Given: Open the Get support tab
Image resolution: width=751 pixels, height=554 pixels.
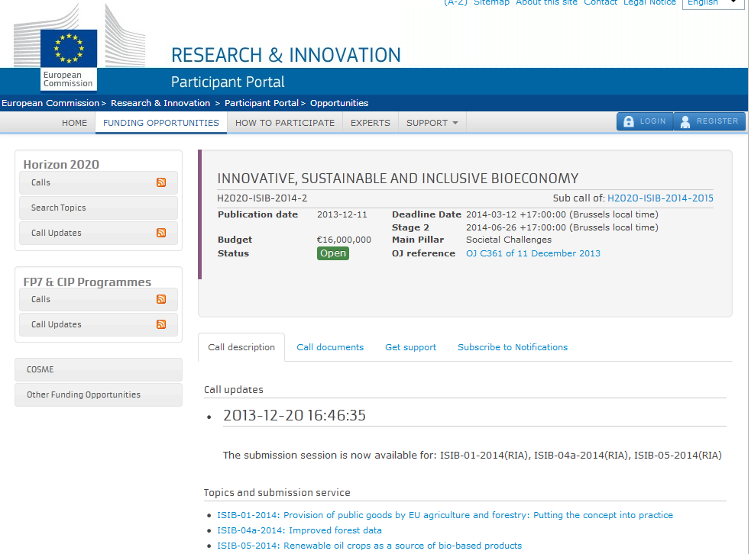Looking at the screenshot, I should (410, 347).
